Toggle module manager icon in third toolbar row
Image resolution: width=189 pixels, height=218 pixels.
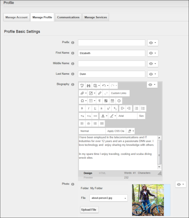point(106,101)
